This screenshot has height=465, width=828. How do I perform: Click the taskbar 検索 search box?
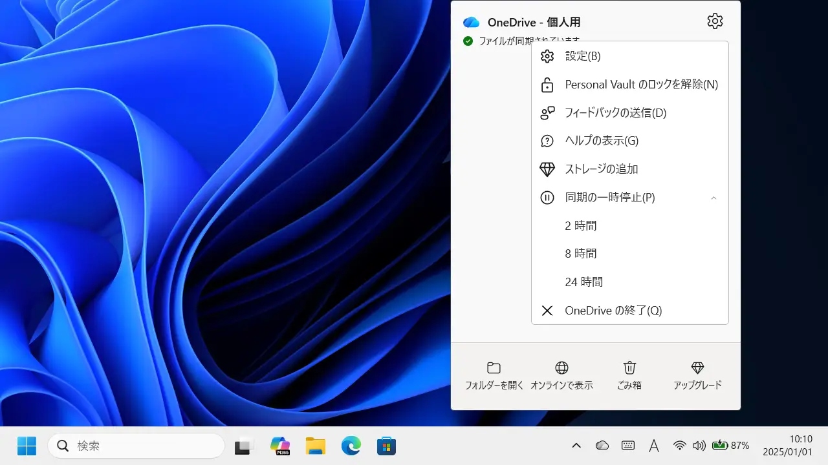[136, 446]
